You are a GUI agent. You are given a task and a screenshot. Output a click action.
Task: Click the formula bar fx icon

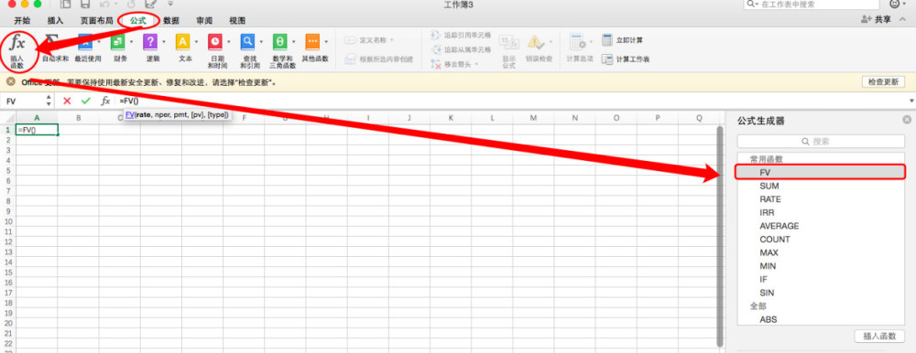105,101
